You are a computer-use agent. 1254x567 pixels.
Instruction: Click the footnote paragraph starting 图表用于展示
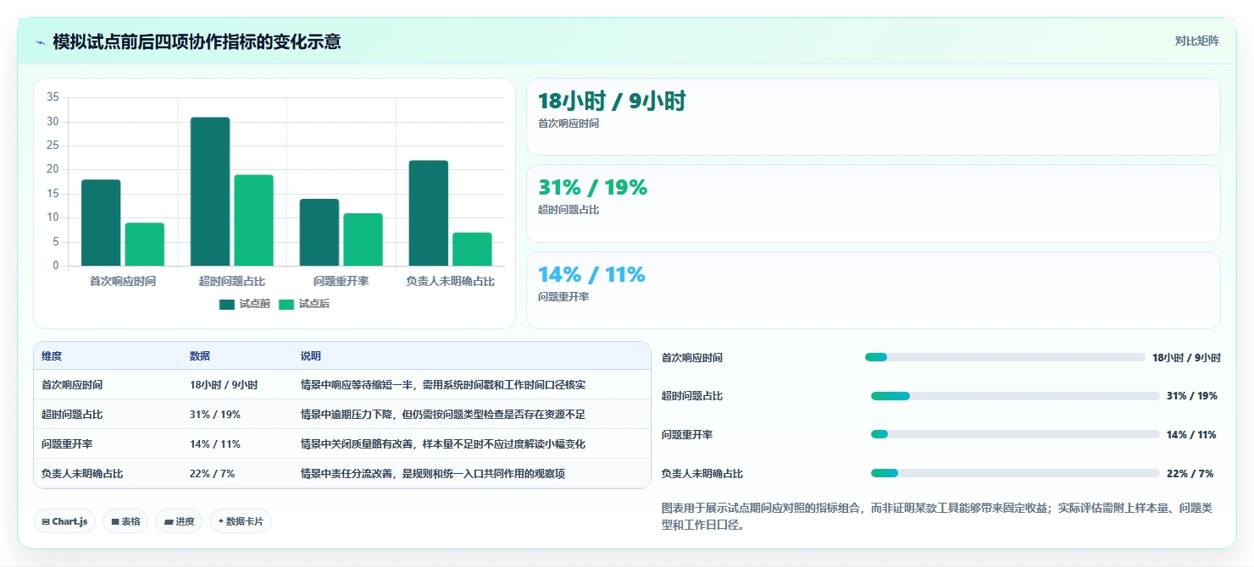tap(940, 516)
